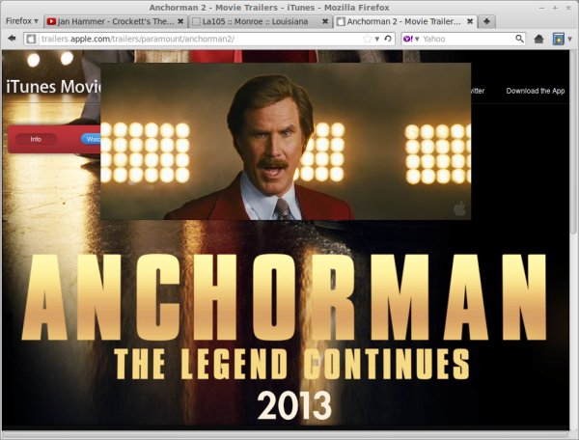
Task: Open the Yahoo search engine selector
Action: 411,39
